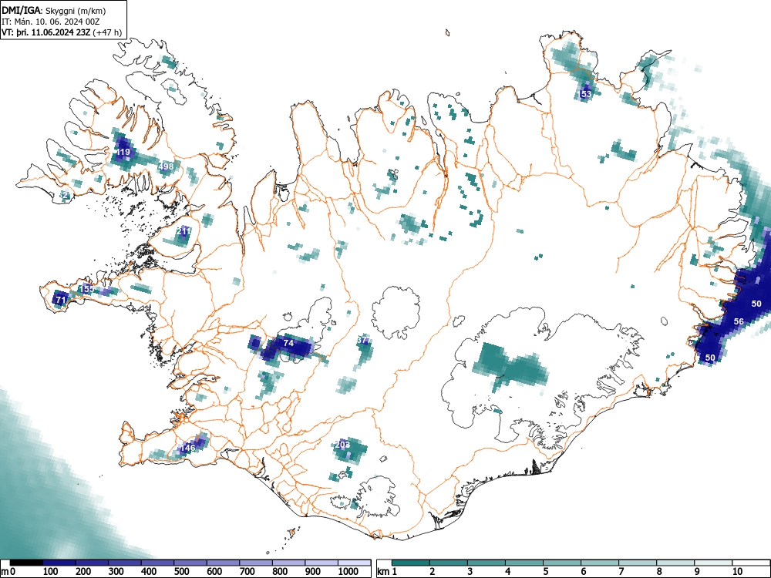Click the 377 value on the map

[364, 340]
